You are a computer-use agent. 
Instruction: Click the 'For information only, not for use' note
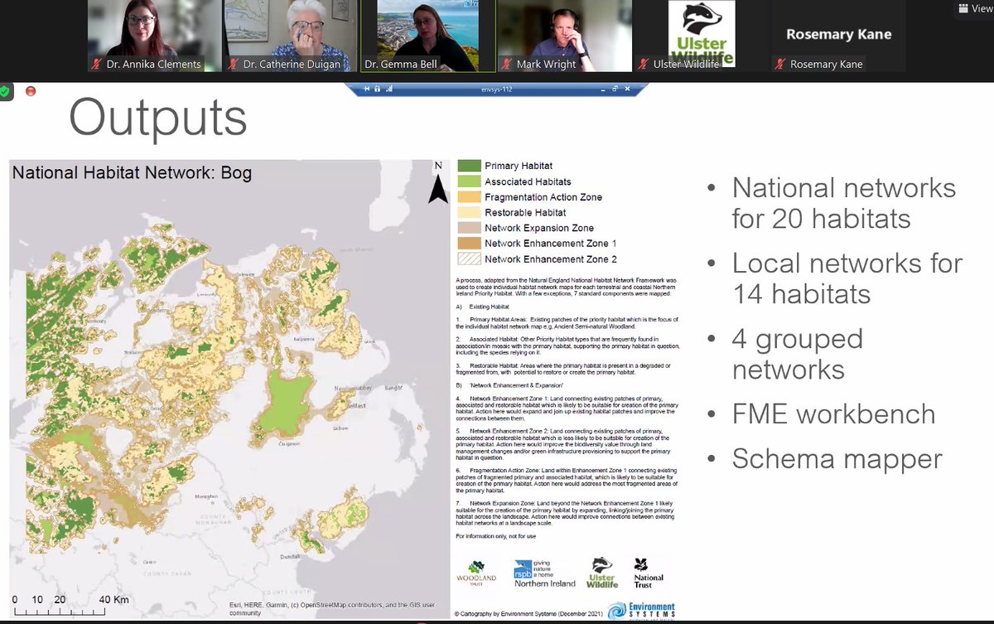tap(496, 536)
